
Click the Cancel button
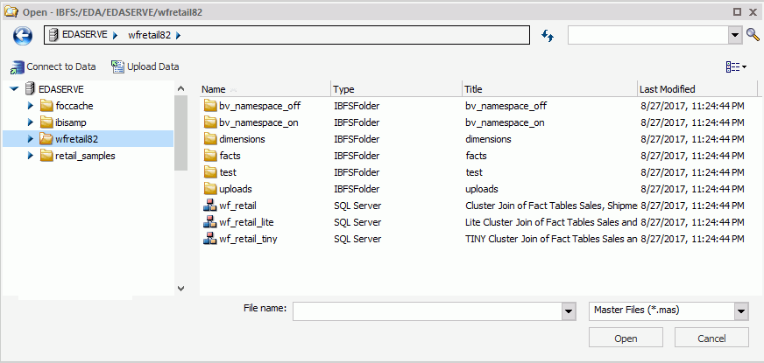pyautogui.click(x=711, y=339)
